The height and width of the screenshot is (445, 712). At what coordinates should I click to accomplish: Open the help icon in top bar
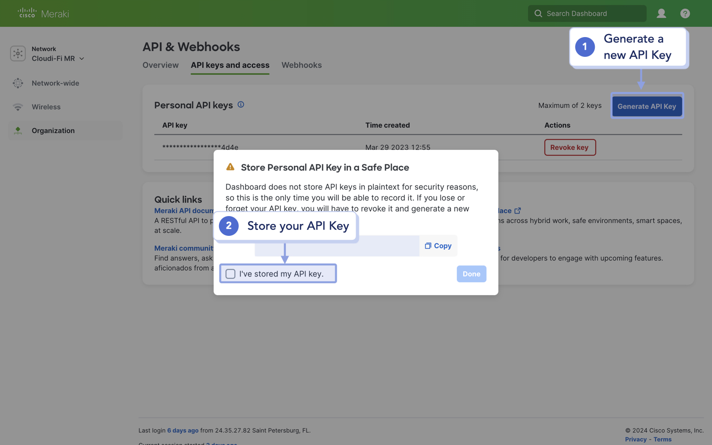pyautogui.click(x=685, y=13)
